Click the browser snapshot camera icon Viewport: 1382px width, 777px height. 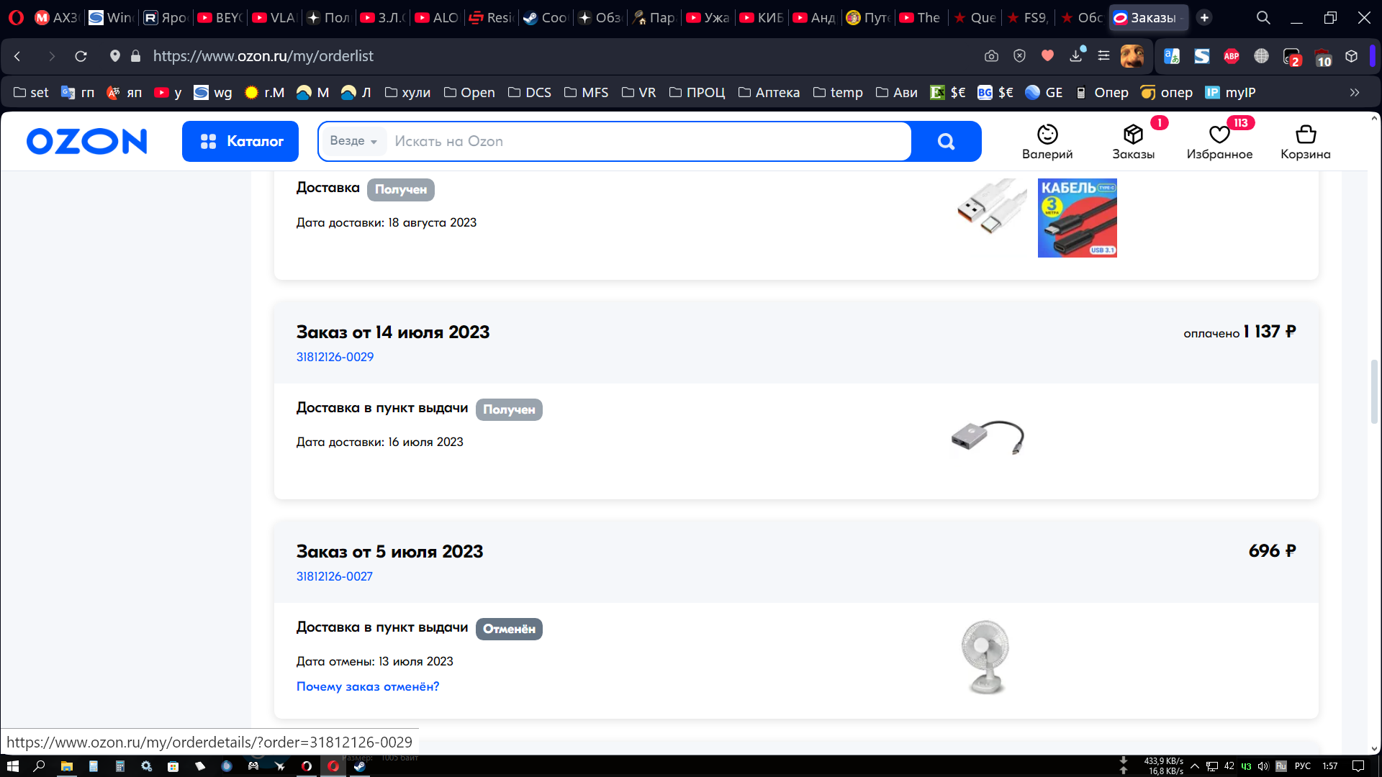coord(991,56)
